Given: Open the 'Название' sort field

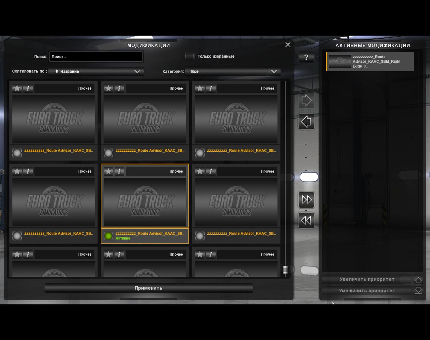Looking at the screenshot, I should point(89,72).
